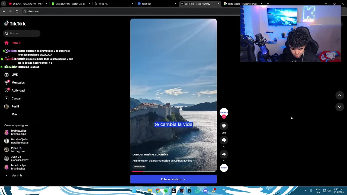Open Cargar upload page

point(13,98)
